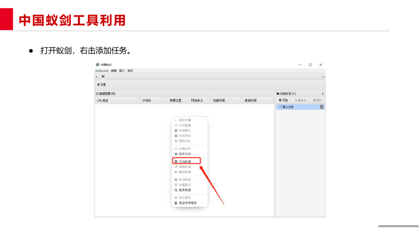420x236 pixels.
Task: Sort by the 网站备注 column header
Action: point(199,101)
